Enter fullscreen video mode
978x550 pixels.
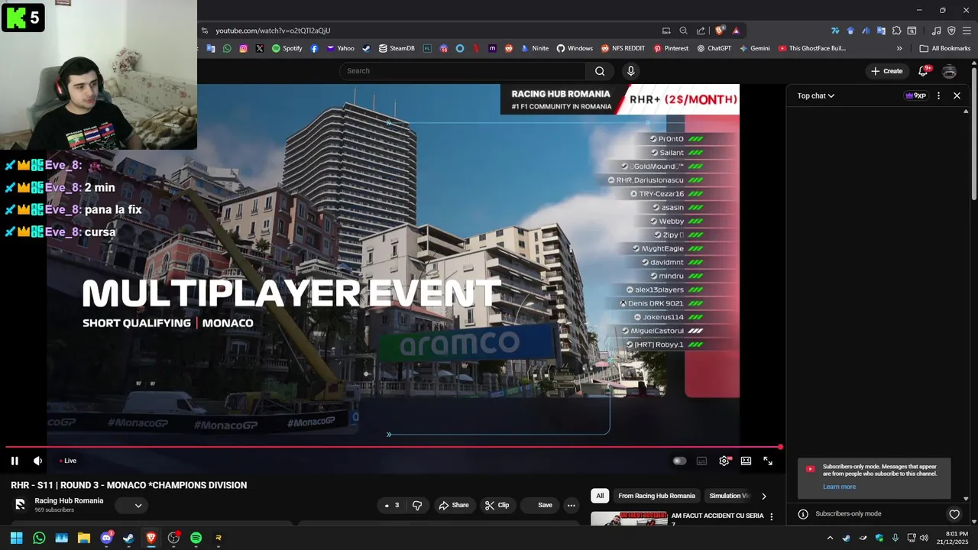pos(768,461)
